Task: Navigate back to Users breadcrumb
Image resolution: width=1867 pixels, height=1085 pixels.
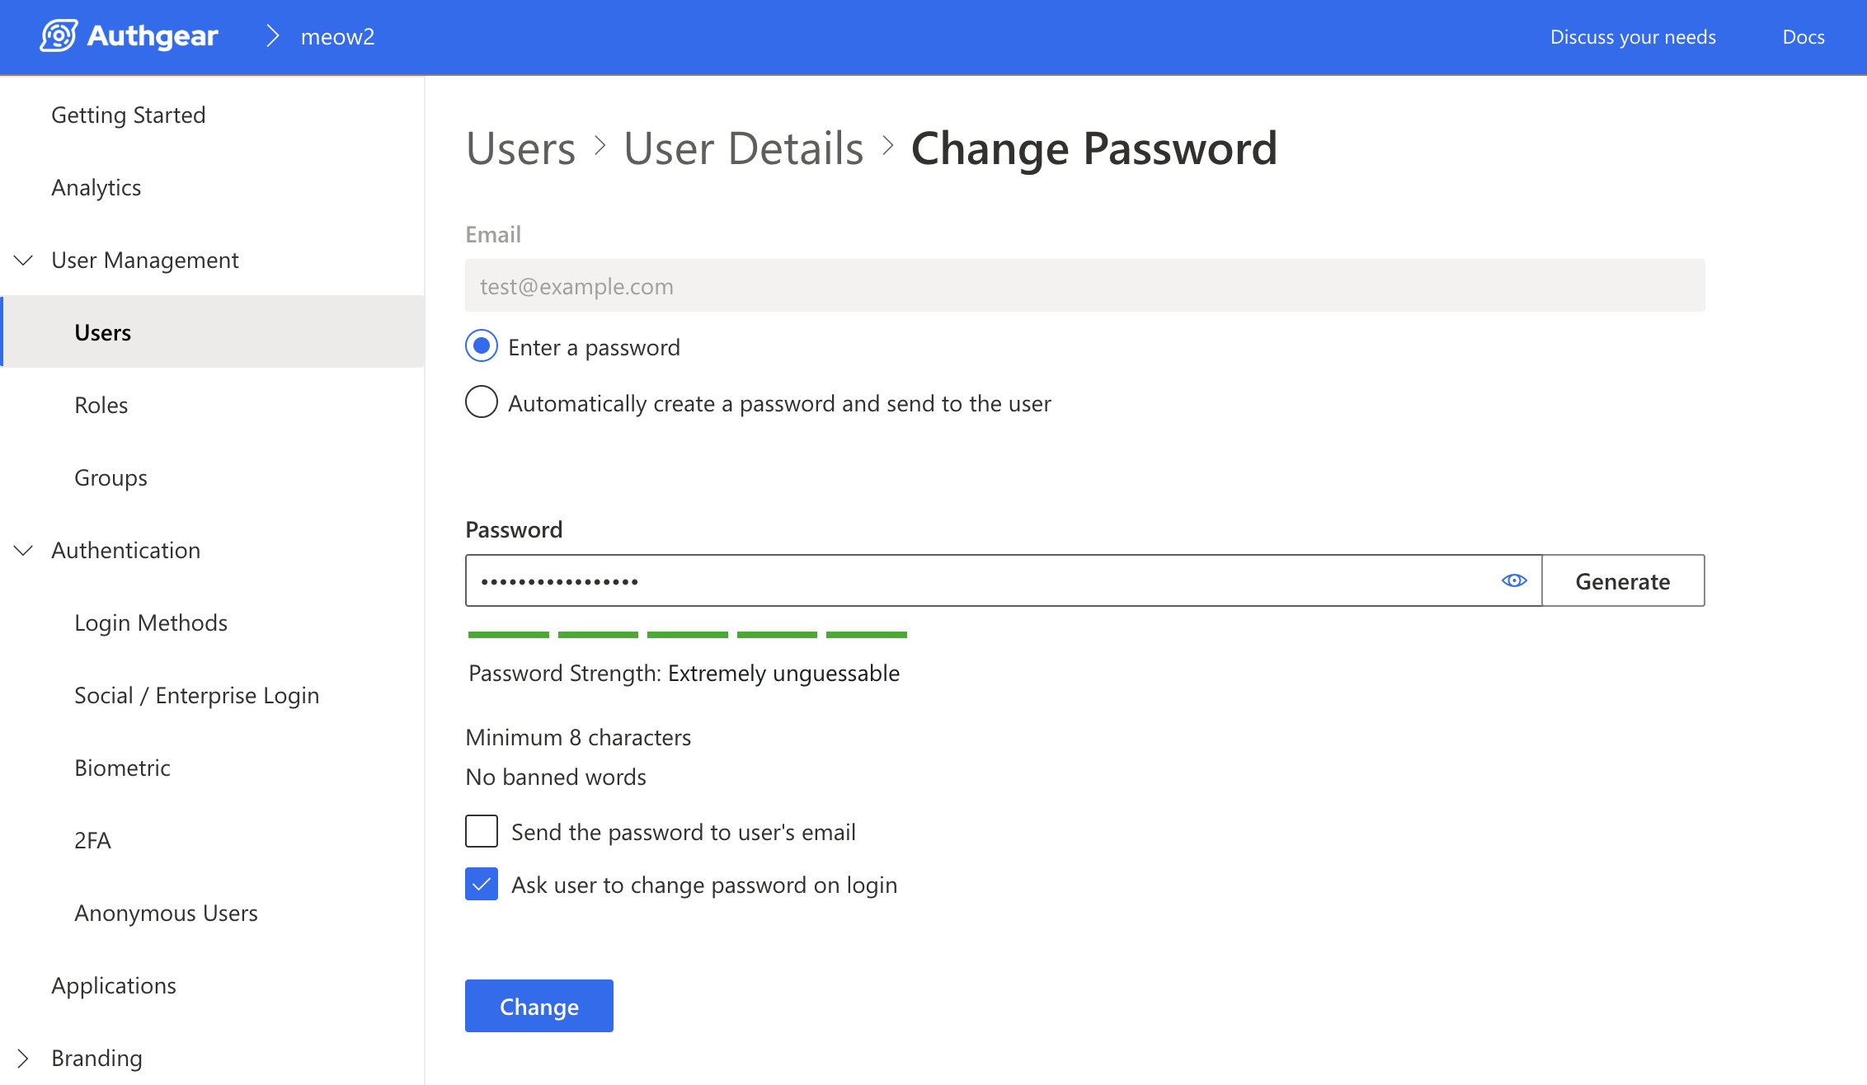Action: coord(520,149)
